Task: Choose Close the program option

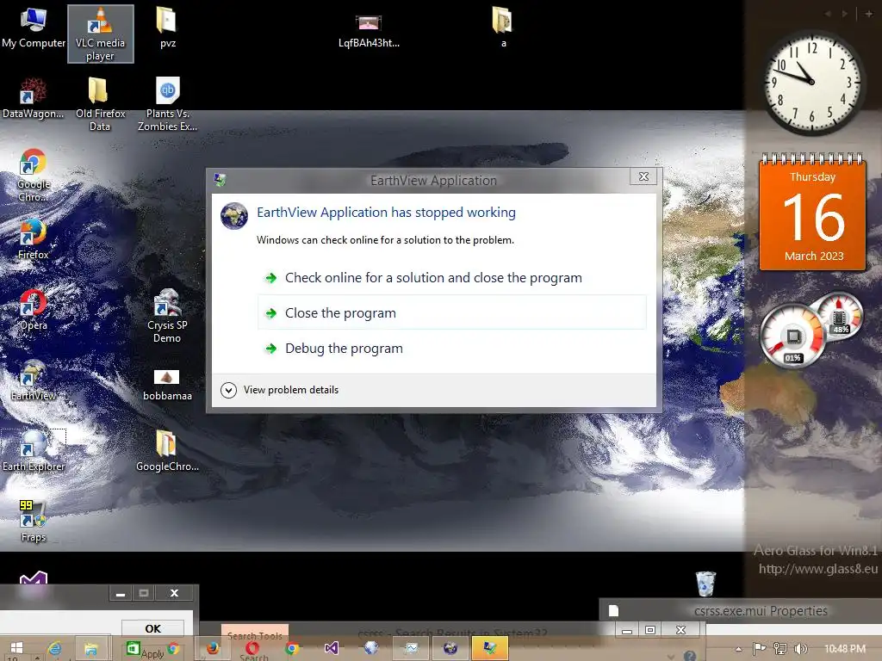Action: tap(452, 312)
